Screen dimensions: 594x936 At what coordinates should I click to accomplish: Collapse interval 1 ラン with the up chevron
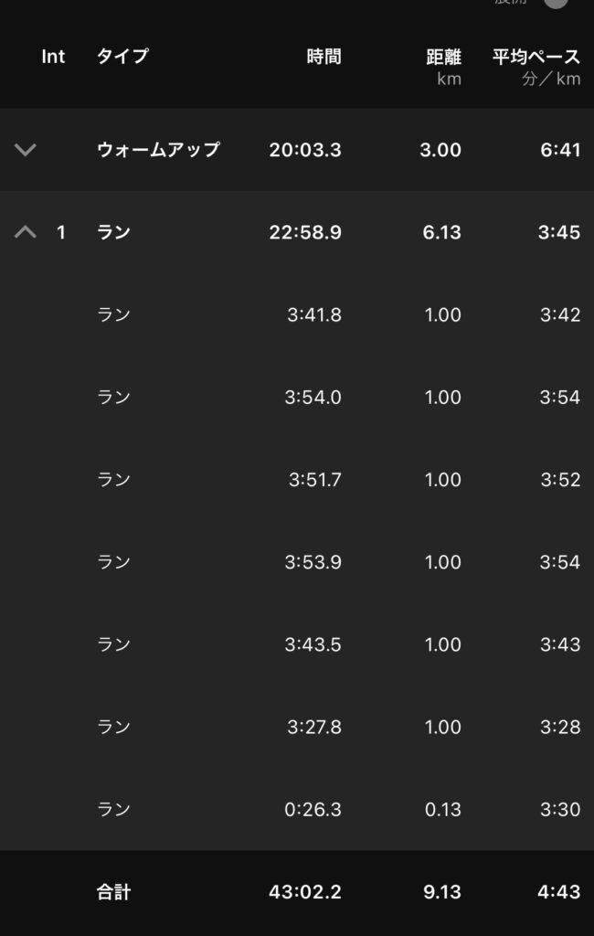26,232
